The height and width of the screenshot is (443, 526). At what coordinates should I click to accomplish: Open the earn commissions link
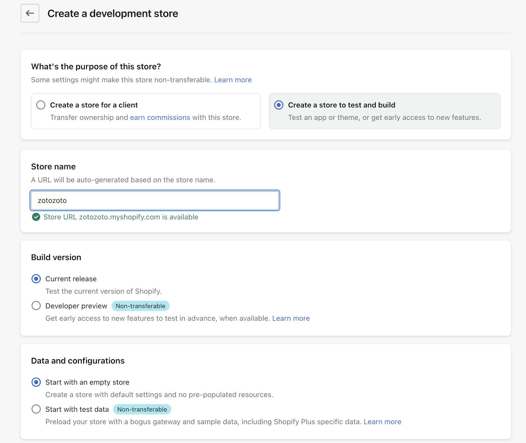(x=160, y=118)
